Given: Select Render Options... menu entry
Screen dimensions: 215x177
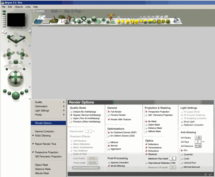Looking at the screenshot, I should [x=48, y=123].
